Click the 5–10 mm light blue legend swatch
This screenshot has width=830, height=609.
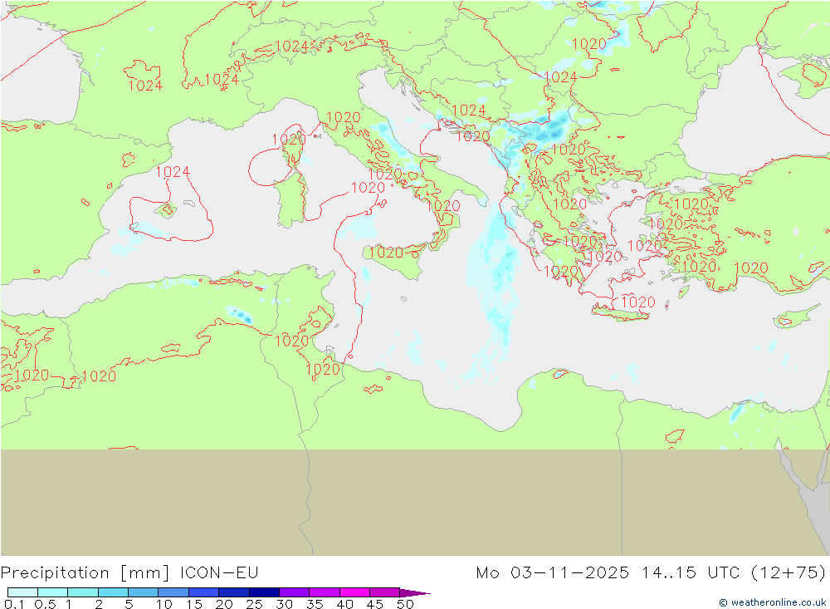pyautogui.click(x=144, y=592)
